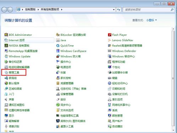Click the 语音识别 microphone icon
The image size is (177, 133).
6,126
